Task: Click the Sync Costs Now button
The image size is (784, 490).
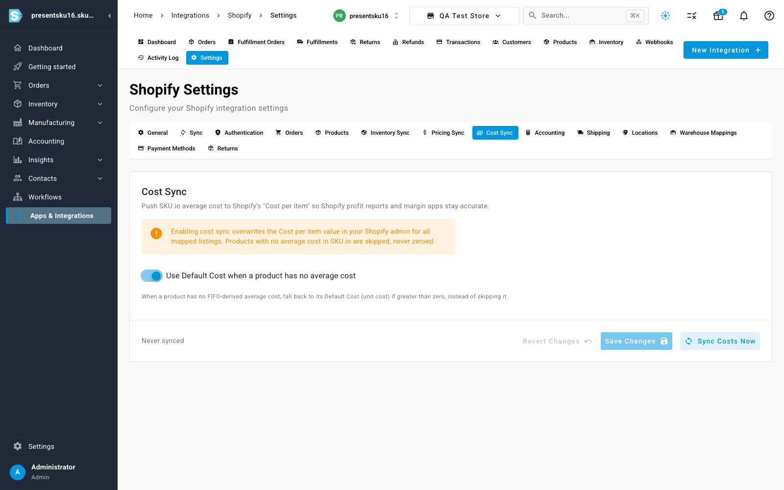Action: point(720,341)
